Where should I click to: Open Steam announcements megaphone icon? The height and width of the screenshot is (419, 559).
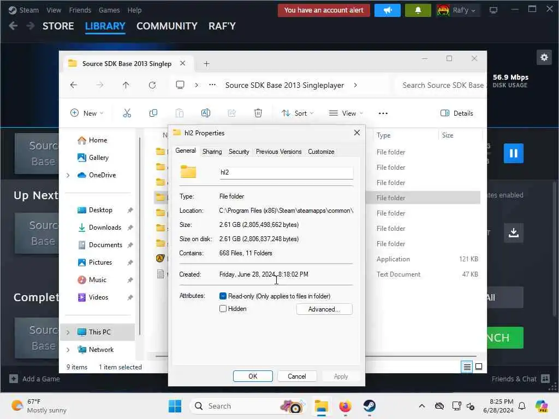(x=388, y=10)
